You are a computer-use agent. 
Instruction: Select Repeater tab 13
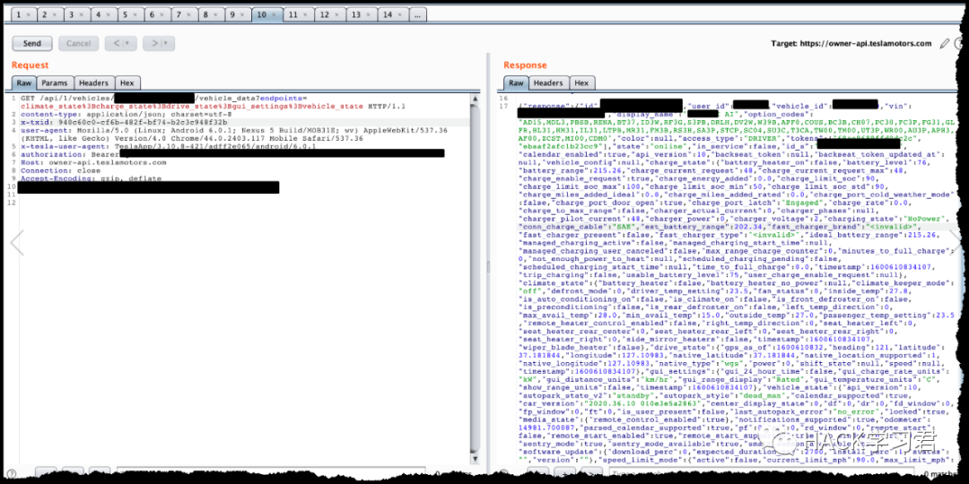click(x=356, y=14)
